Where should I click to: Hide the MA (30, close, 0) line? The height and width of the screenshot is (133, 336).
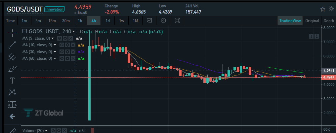point(62,52)
